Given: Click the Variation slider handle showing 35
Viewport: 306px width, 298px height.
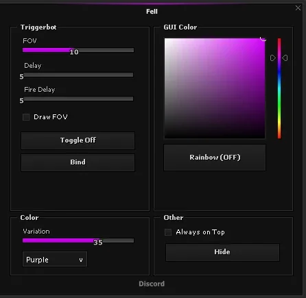Looking at the screenshot, I should 98,243.
